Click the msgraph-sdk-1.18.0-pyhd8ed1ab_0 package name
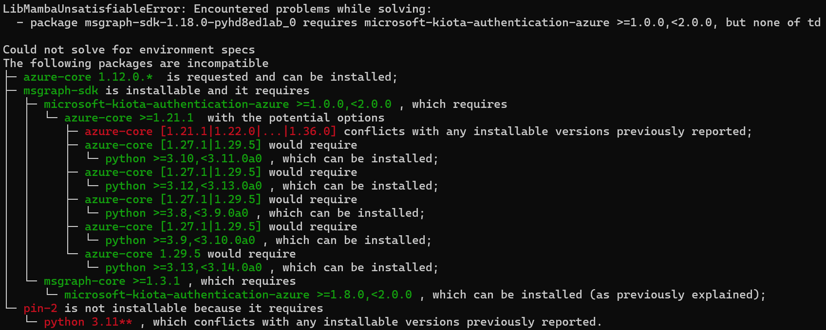826x330 pixels. [x=190, y=23]
